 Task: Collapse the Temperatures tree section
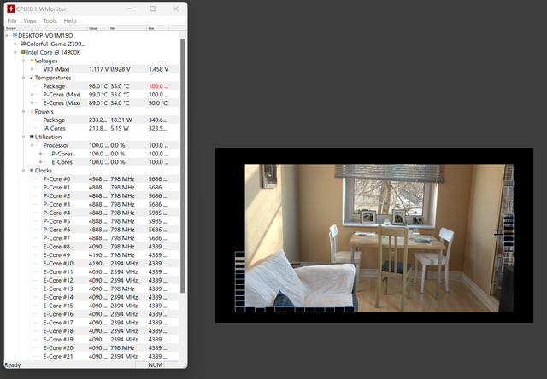click(x=24, y=78)
